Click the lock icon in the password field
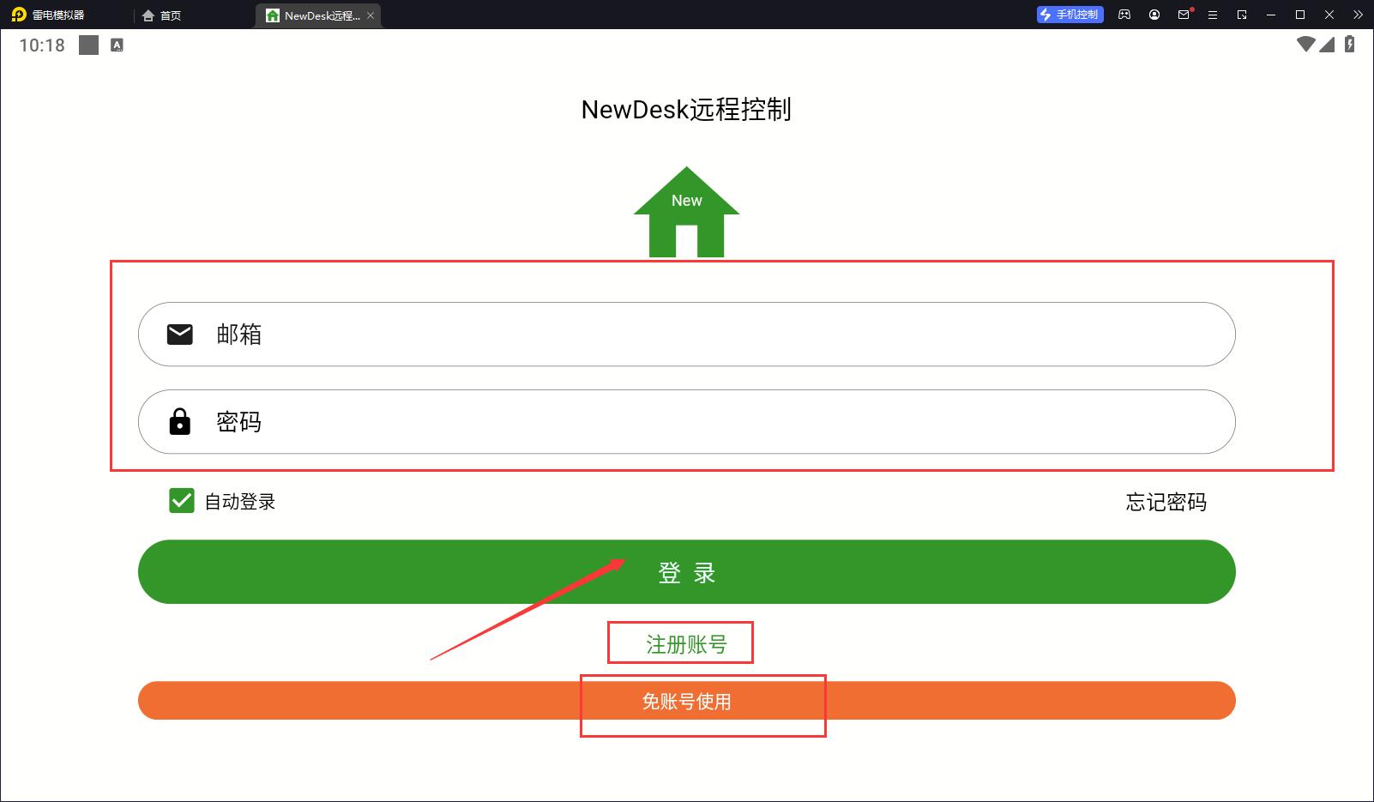The width and height of the screenshot is (1374, 802). click(179, 421)
